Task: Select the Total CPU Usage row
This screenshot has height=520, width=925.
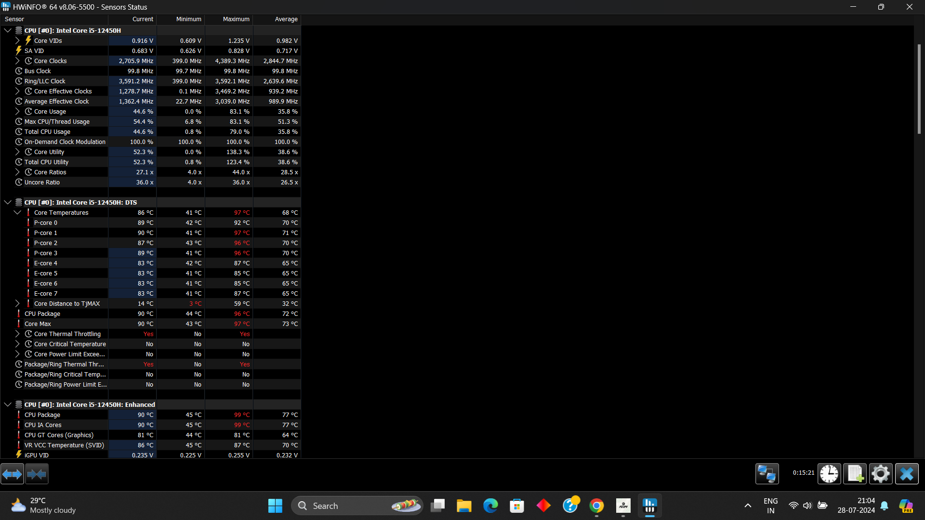Action: coord(150,131)
